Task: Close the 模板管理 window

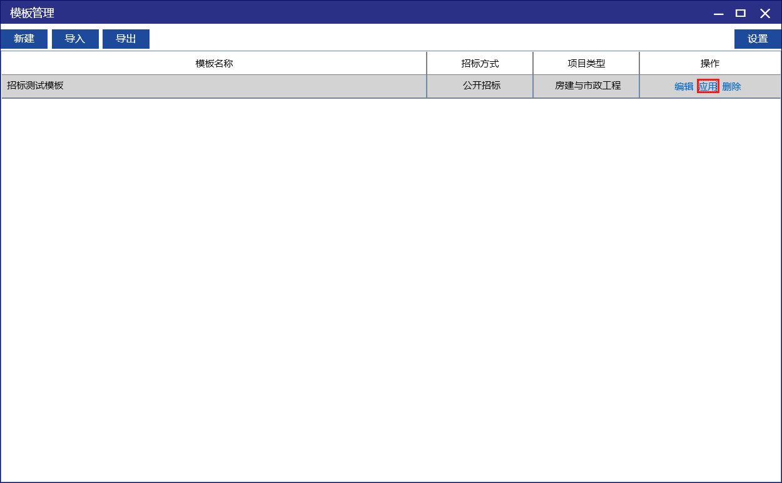Action: (x=765, y=13)
